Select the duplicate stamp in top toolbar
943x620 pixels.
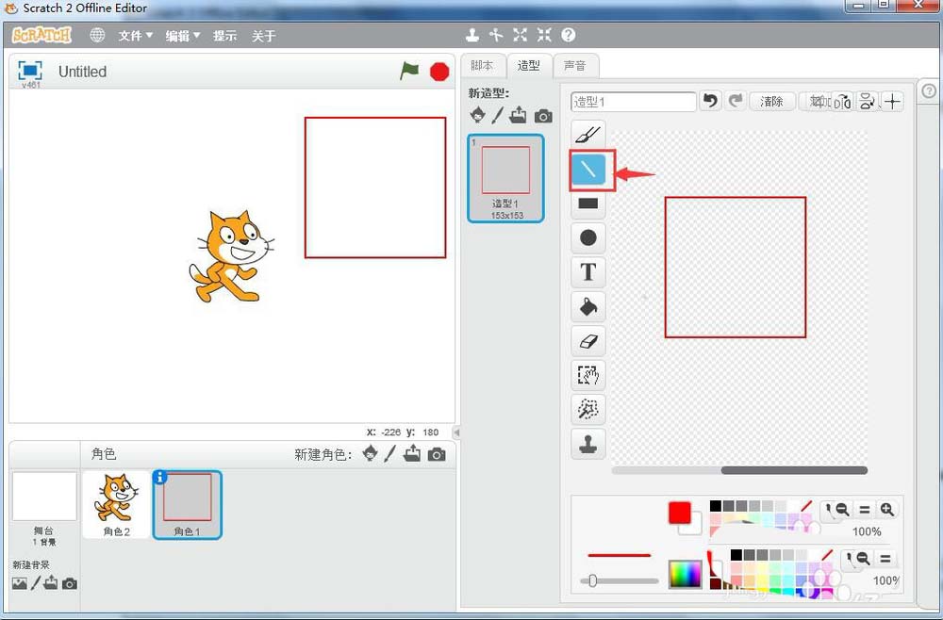pyautogui.click(x=472, y=36)
